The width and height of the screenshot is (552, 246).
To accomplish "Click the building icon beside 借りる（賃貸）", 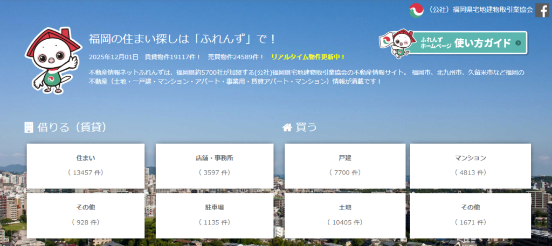I will click(29, 127).
